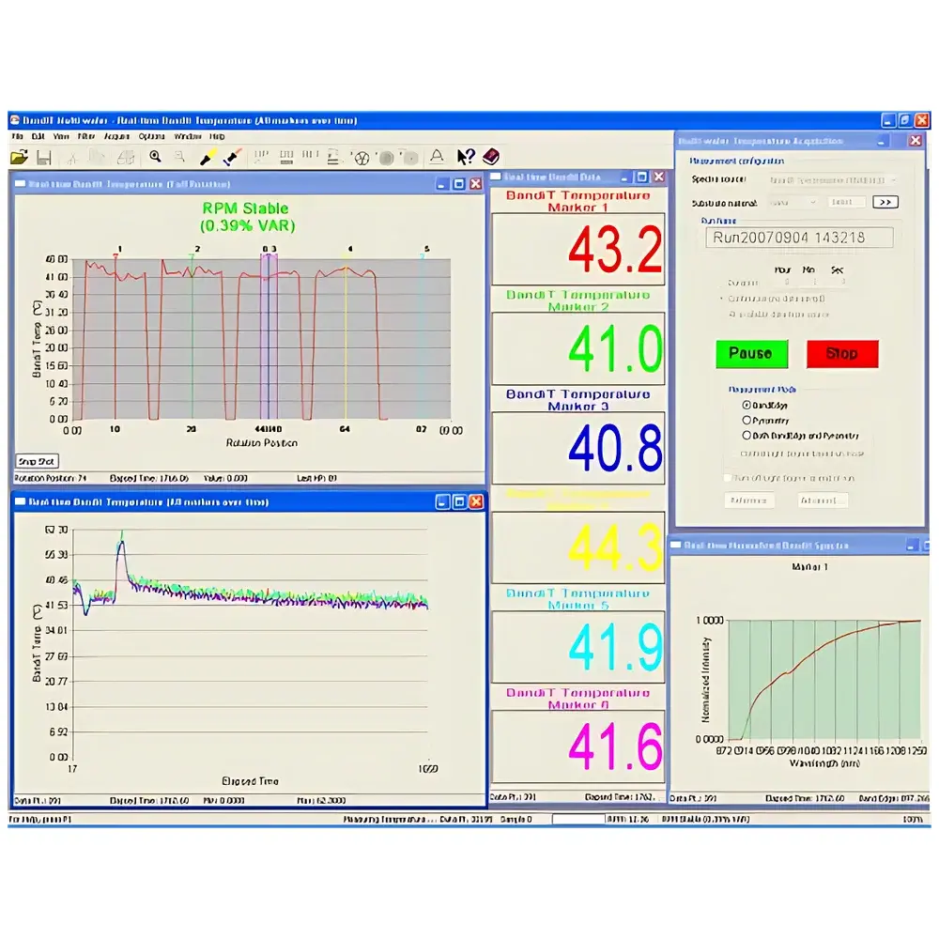Click the red Stop button
Image resolution: width=939 pixels, height=939 pixels.
point(842,353)
